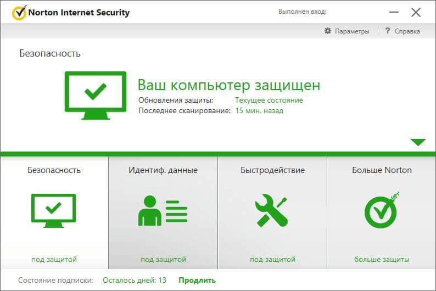
Task: Close the Norton Internet Security window
Action: point(416,12)
